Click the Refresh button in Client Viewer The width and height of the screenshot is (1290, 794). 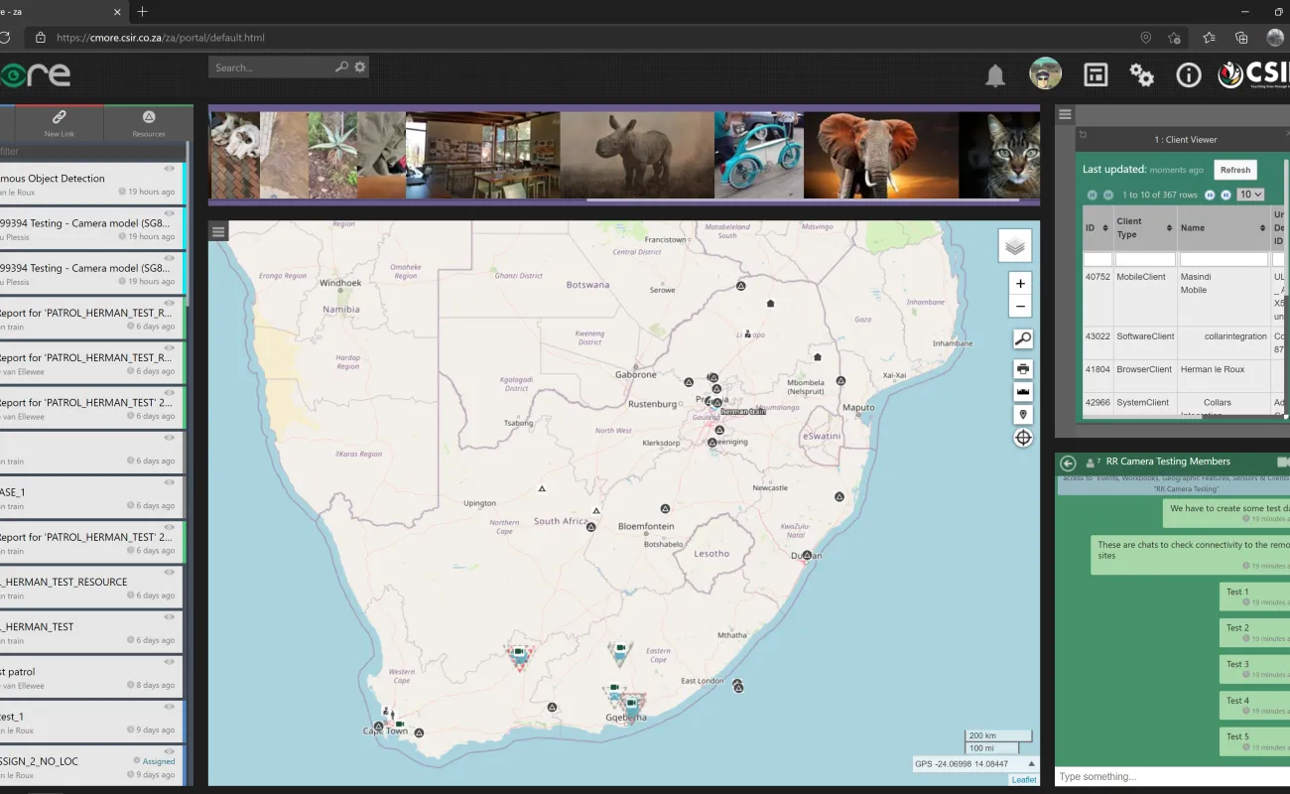(x=1235, y=170)
